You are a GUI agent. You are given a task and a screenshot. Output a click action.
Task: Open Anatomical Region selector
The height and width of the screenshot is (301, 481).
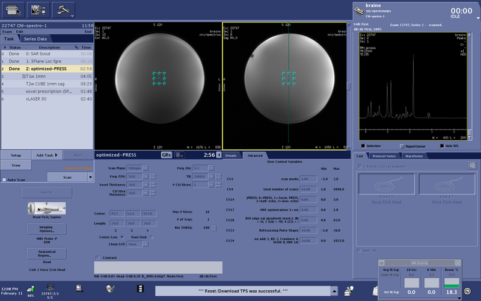(x=47, y=253)
